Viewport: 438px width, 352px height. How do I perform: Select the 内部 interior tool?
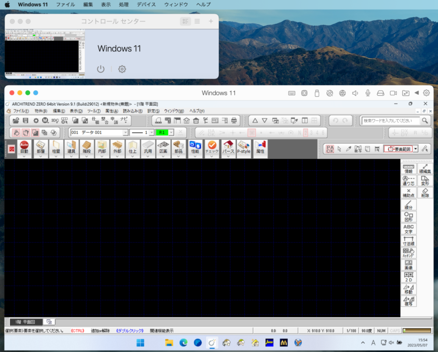pyautogui.click(x=102, y=147)
